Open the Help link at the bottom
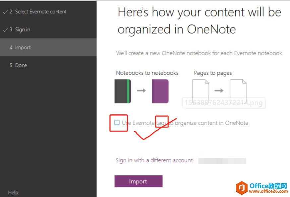 [13, 192]
